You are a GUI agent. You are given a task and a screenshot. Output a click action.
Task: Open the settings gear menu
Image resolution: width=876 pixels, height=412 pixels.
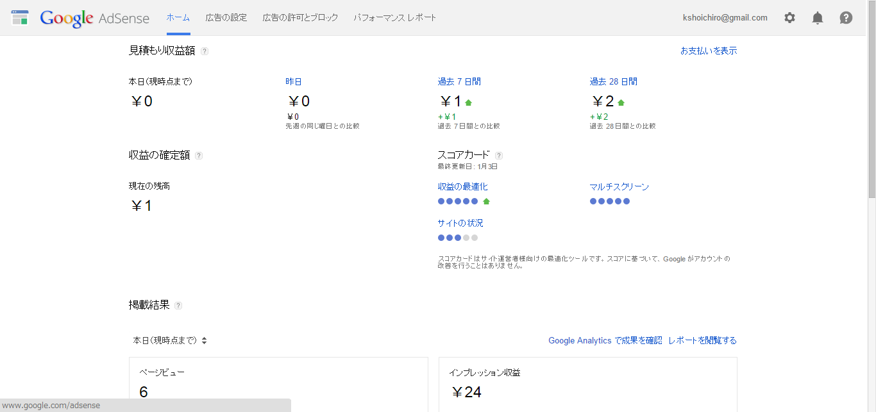coord(789,18)
